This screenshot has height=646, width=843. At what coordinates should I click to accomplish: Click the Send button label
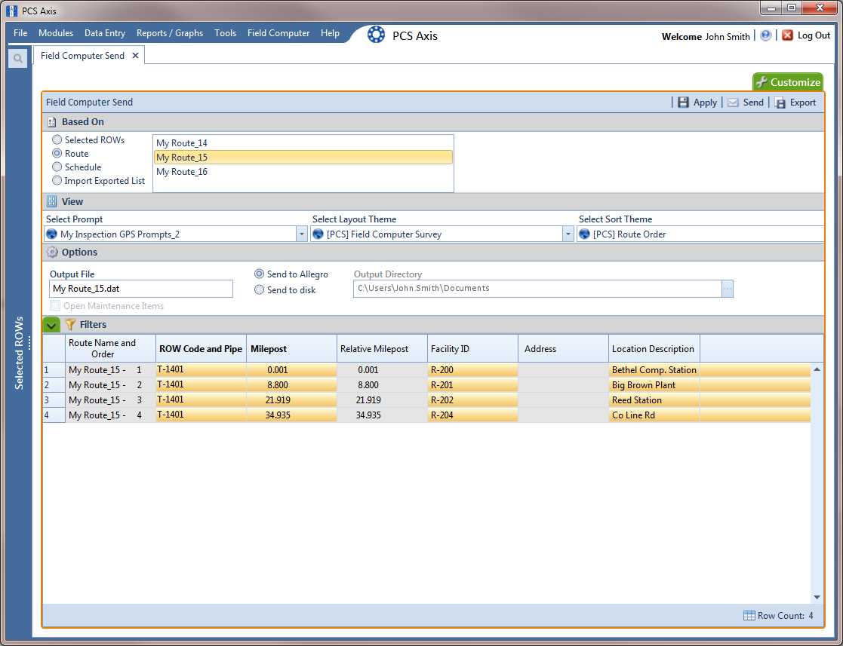753,103
